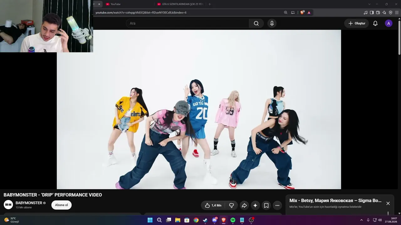
Task: Share the video with arrow icon
Action: tap(244, 205)
